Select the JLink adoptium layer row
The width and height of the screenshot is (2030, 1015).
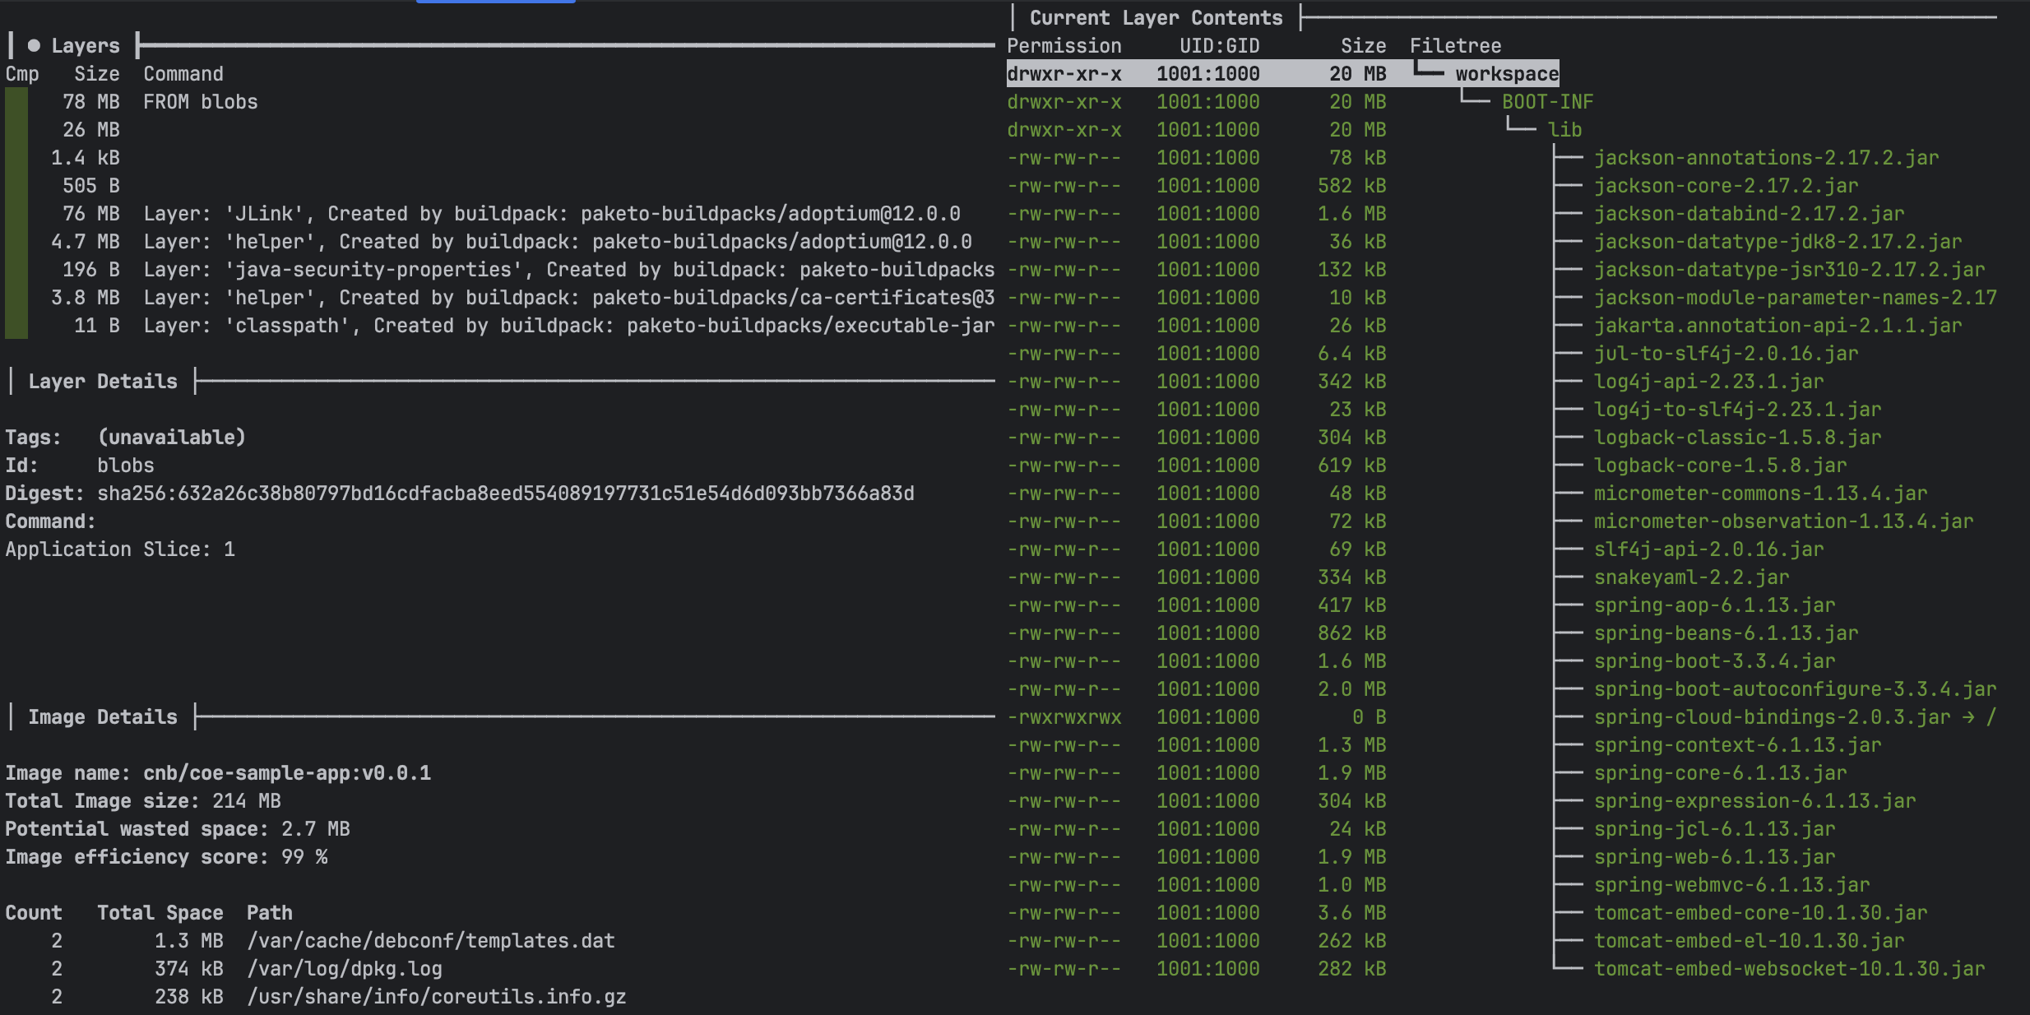(551, 214)
